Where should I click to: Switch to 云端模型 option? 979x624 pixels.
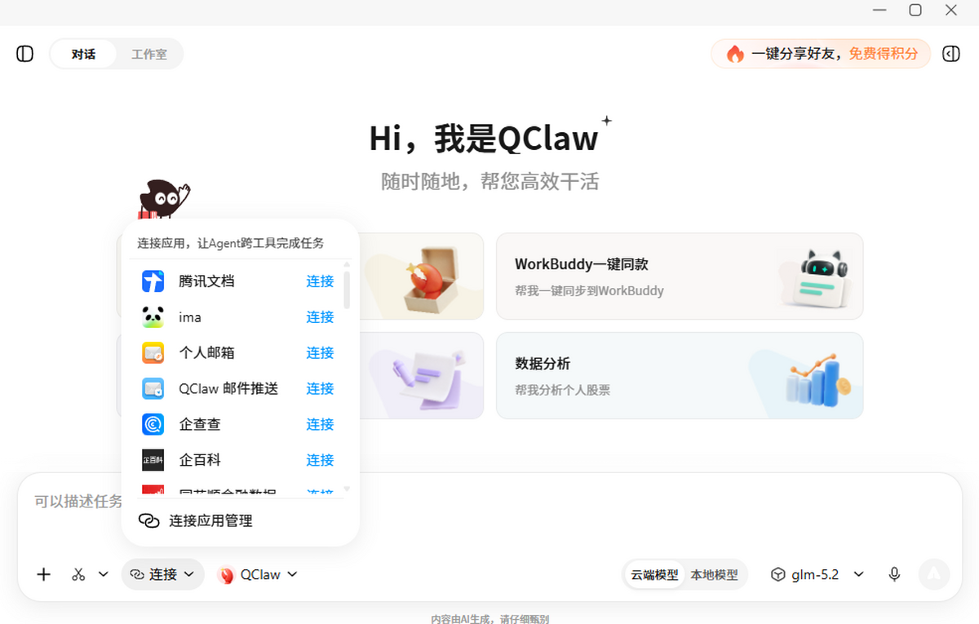click(x=654, y=574)
